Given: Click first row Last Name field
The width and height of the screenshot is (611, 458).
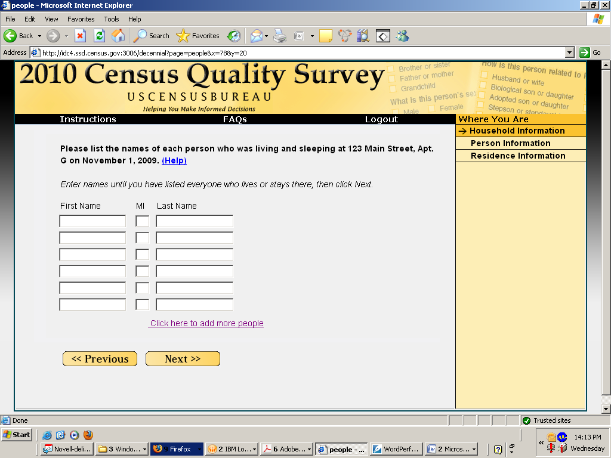Looking at the screenshot, I should click(195, 221).
